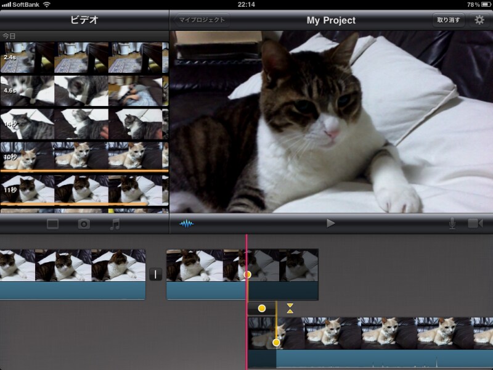Tap the transition icon between timeline clips
493x370 pixels.
coord(156,274)
